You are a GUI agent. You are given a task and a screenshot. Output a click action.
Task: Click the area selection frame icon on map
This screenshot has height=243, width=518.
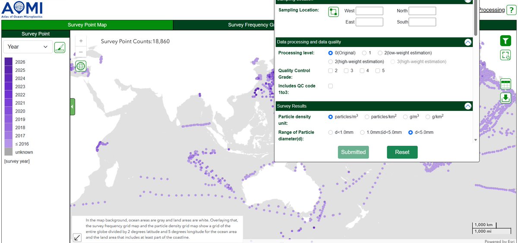click(x=505, y=55)
